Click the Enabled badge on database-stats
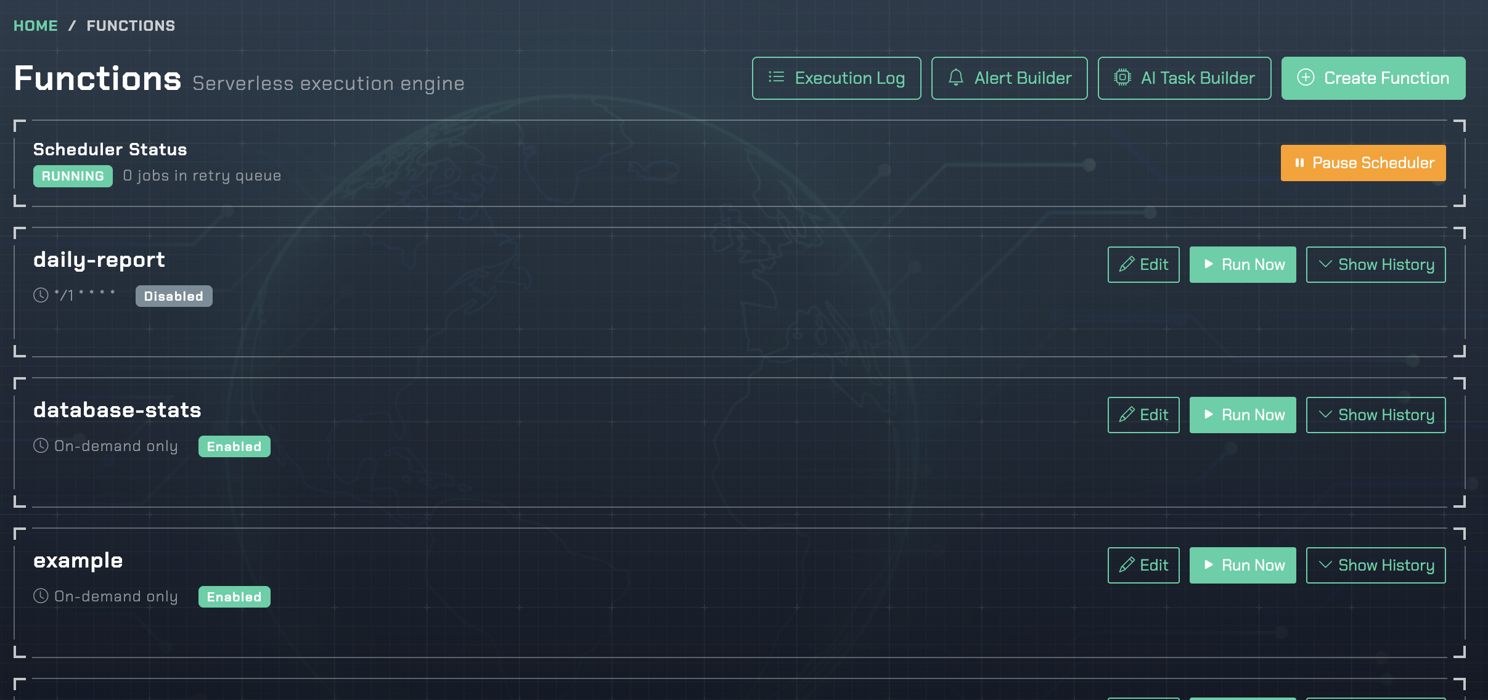 (x=234, y=446)
